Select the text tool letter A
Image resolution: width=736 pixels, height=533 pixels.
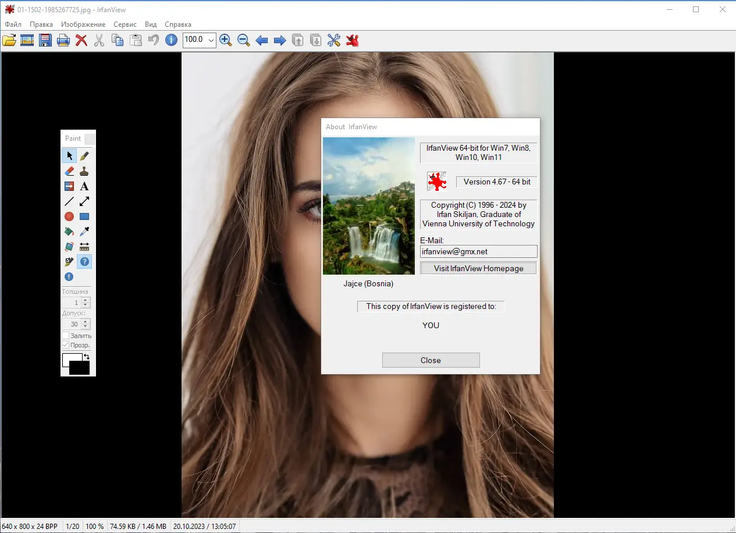tap(84, 186)
